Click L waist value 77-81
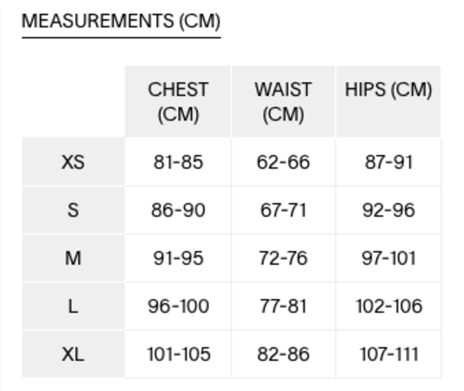Viewport: 464px width, 391px height. point(283,306)
